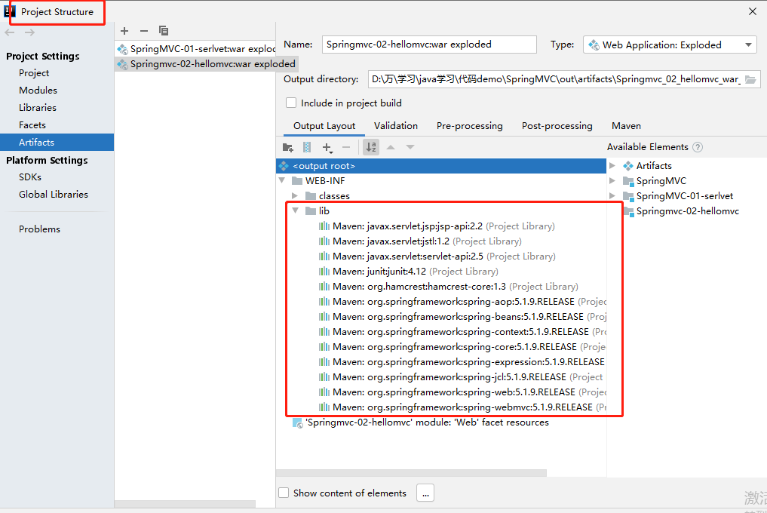The width and height of the screenshot is (767, 513).
Task: Click the ellipsis button beside Show content
Action: pos(425,493)
